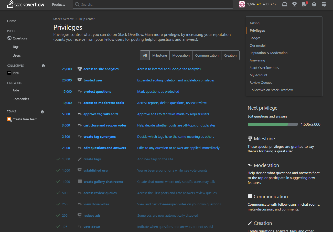
Task: Click the Stack Overflow logo
Action: [26, 4]
